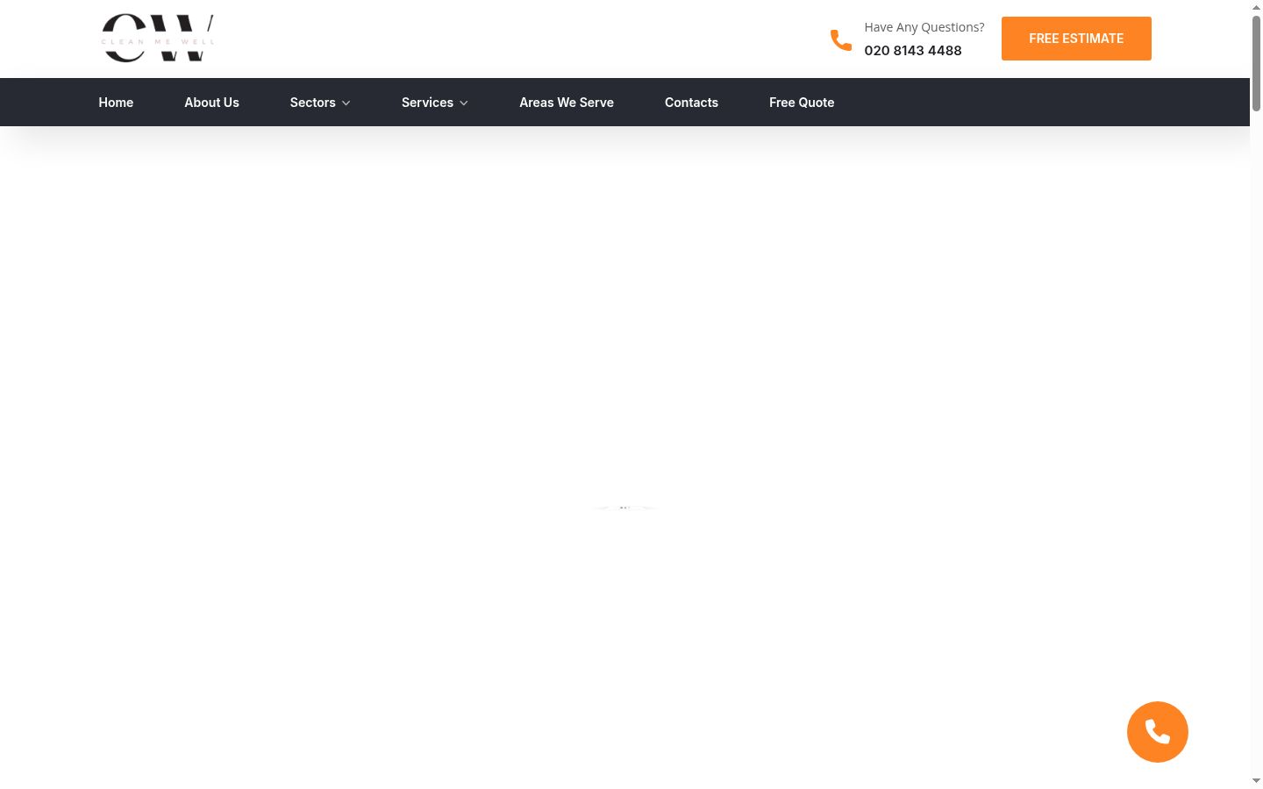Tap the floating orange call button
Screen dimensions: 1263x789
click(1158, 732)
